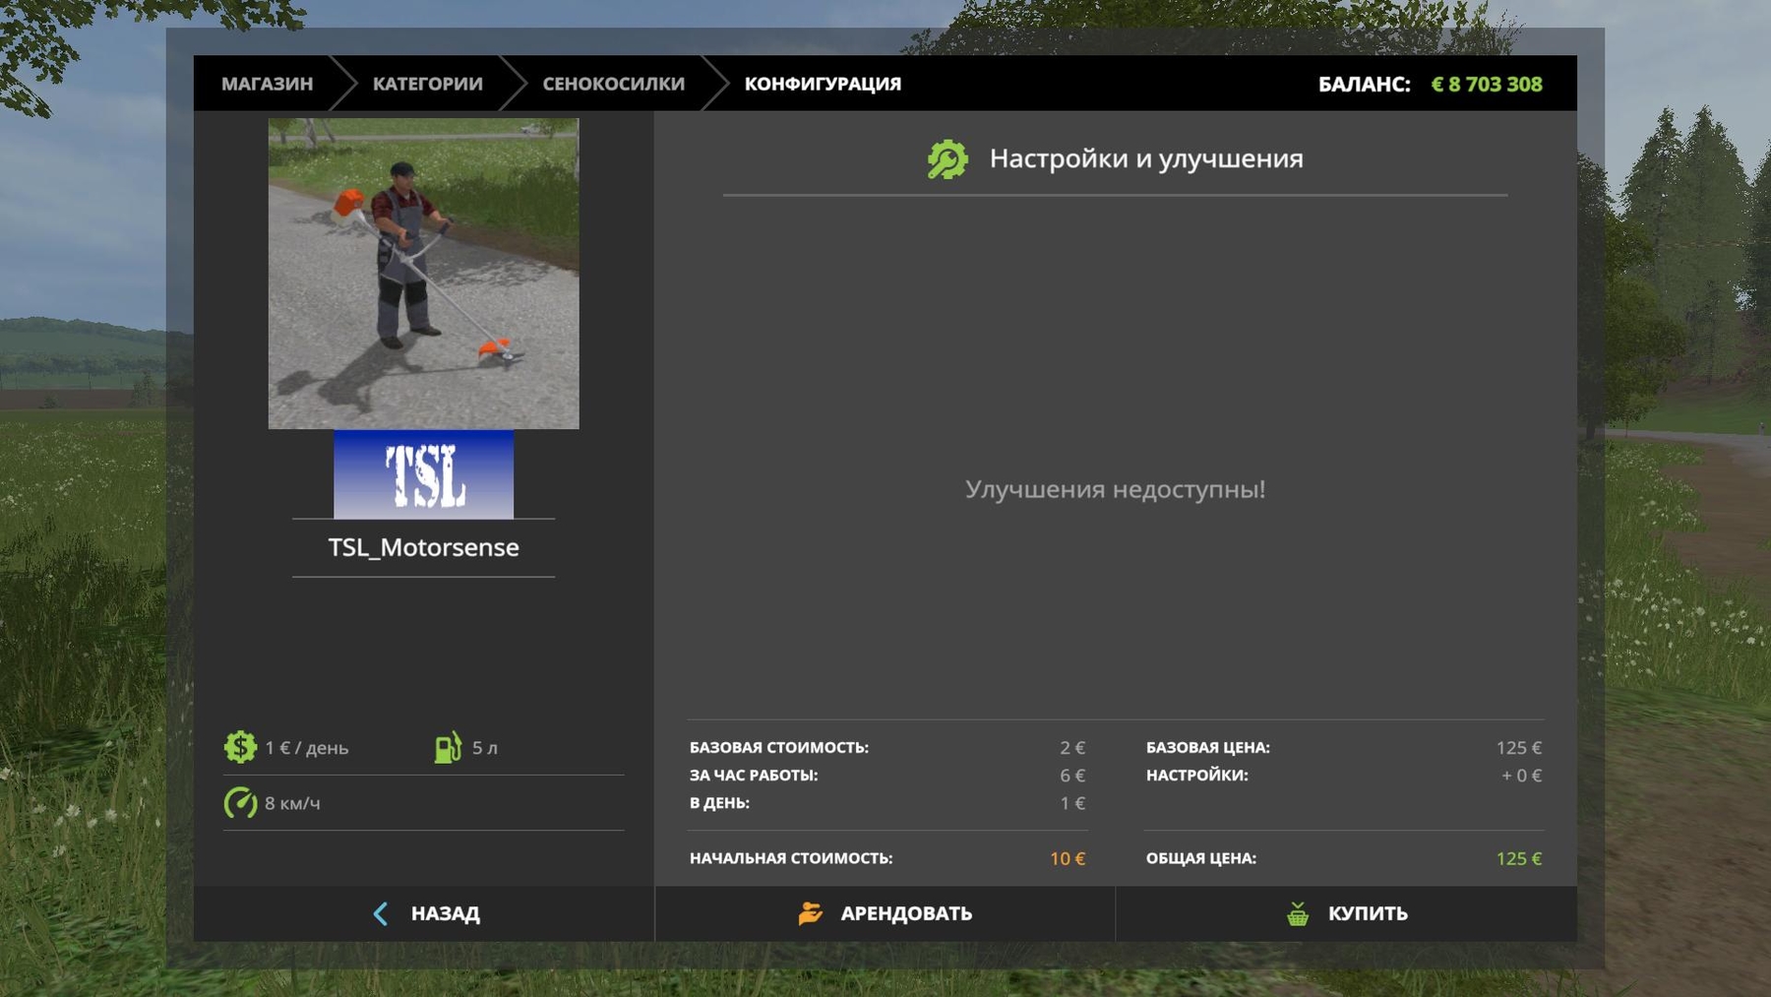This screenshot has height=997, width=1771.
Task: Click the wrench gear settings icon
Action: coord(947,159)
